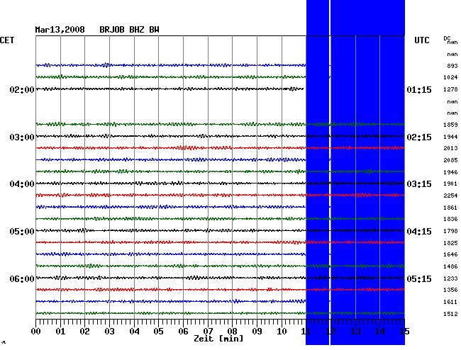Viewport: 461px width, 350px height.
Task: Click the "DC" column header
Action: coord(447,38)
